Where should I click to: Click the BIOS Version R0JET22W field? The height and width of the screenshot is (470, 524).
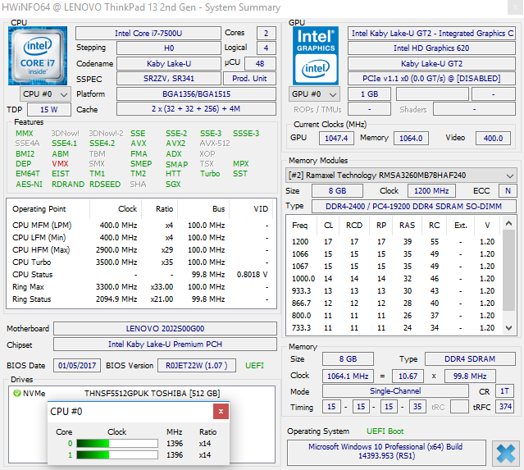point(197,365)
